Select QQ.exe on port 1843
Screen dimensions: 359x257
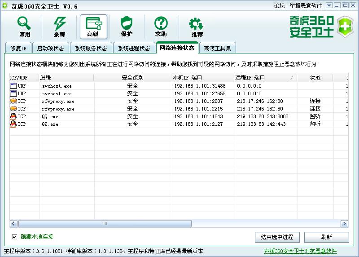pos(179,116)
